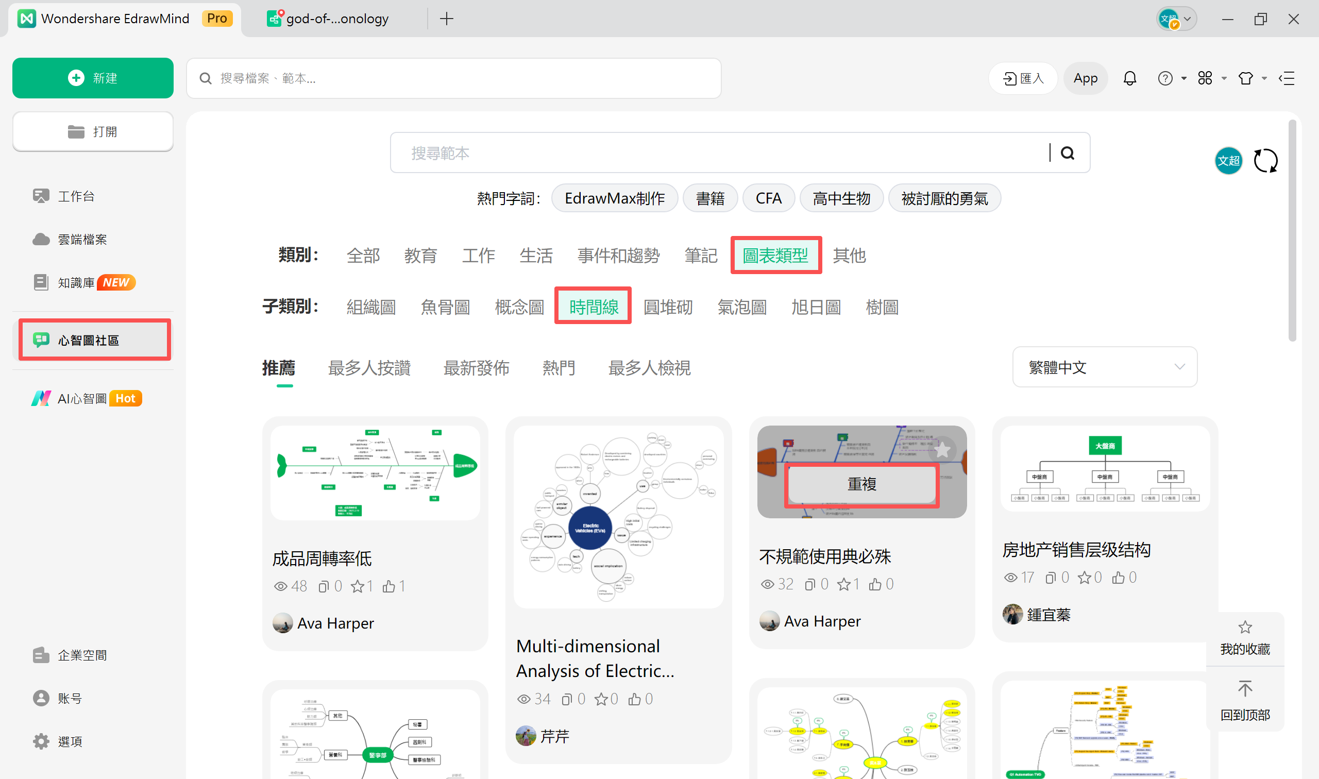
Task: Switch to the 最多人按讚 tab
Action: coord(369,368)
